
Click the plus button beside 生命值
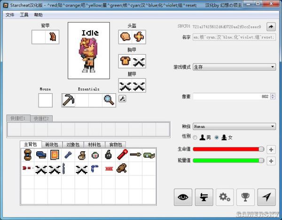tap(271, 149)
